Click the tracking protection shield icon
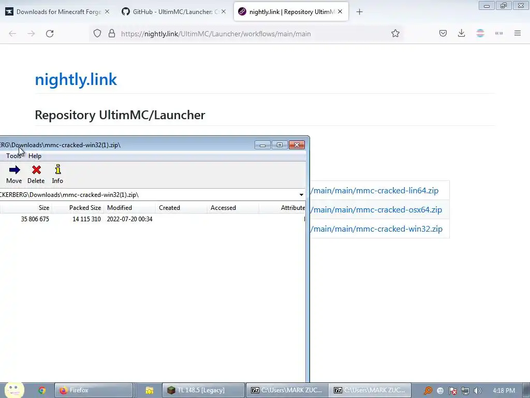Viewport: 530px width, 398px height. pos(97,34)
